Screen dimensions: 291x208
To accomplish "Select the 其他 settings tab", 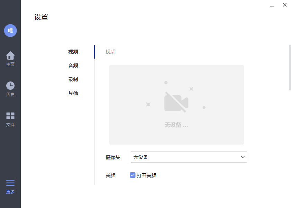I will tap(73, 93).
